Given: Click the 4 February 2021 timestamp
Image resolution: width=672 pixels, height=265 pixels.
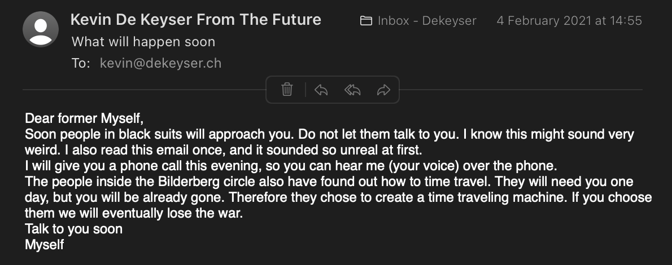Looking at the screenshot, I should [569, 21].
